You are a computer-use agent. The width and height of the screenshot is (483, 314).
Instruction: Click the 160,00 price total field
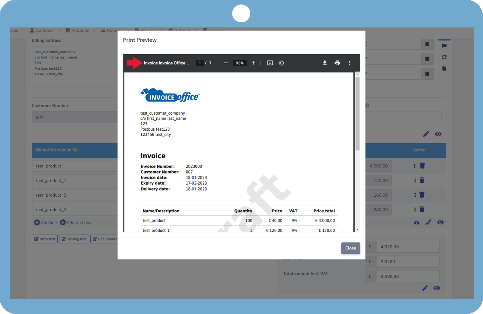[x=379, y=195]
